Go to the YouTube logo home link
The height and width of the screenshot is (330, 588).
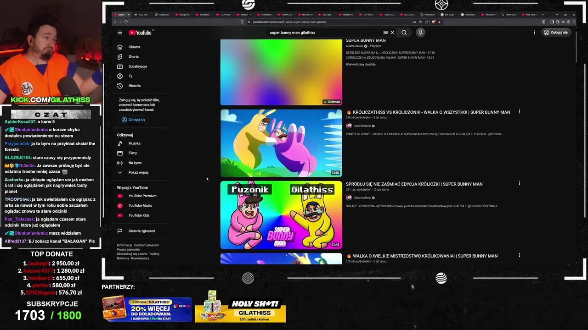pos(141,33)
